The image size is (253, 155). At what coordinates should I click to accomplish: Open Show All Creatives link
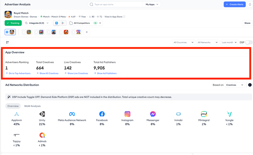click(x=48, y=73)
